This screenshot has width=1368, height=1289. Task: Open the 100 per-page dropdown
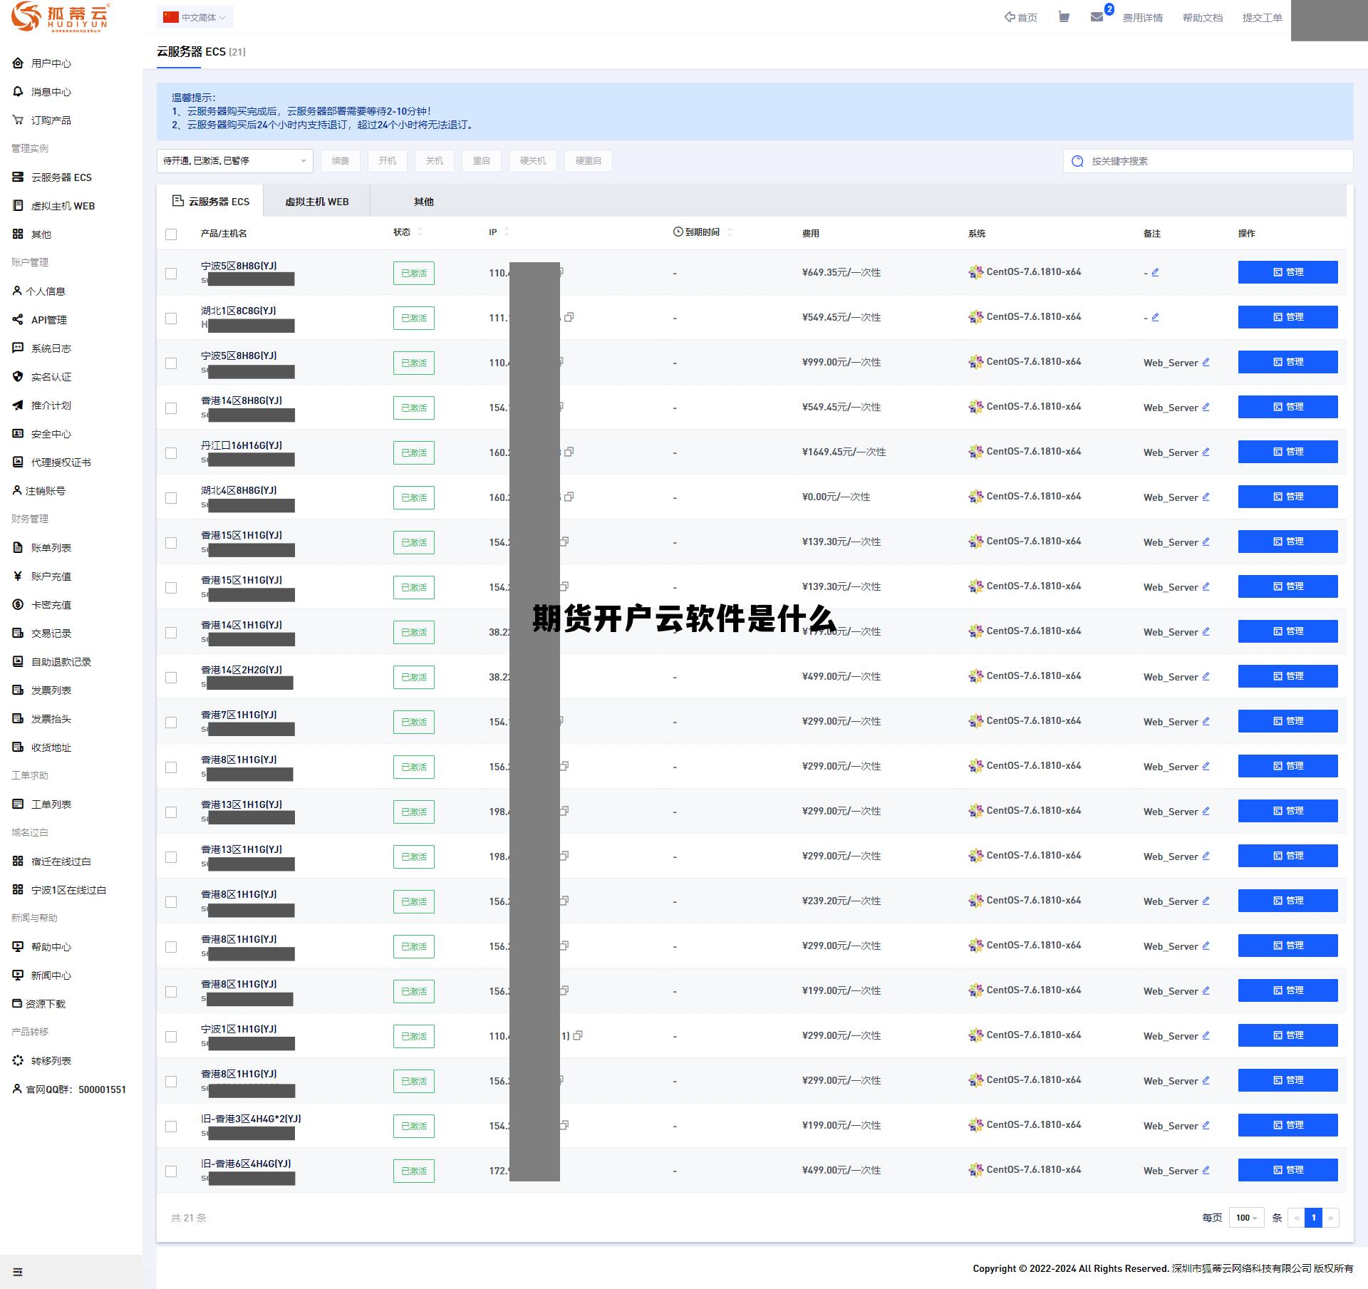(x=1246, y=1218)
